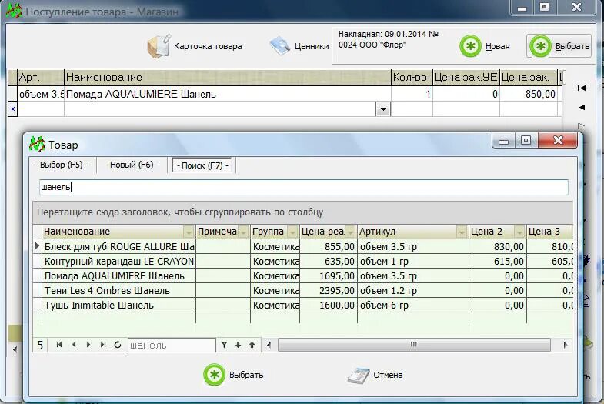Click Отмена cancel button
The height and width of the screenshot is (404, 604).
pyautogui.click(x=375, y=375)
